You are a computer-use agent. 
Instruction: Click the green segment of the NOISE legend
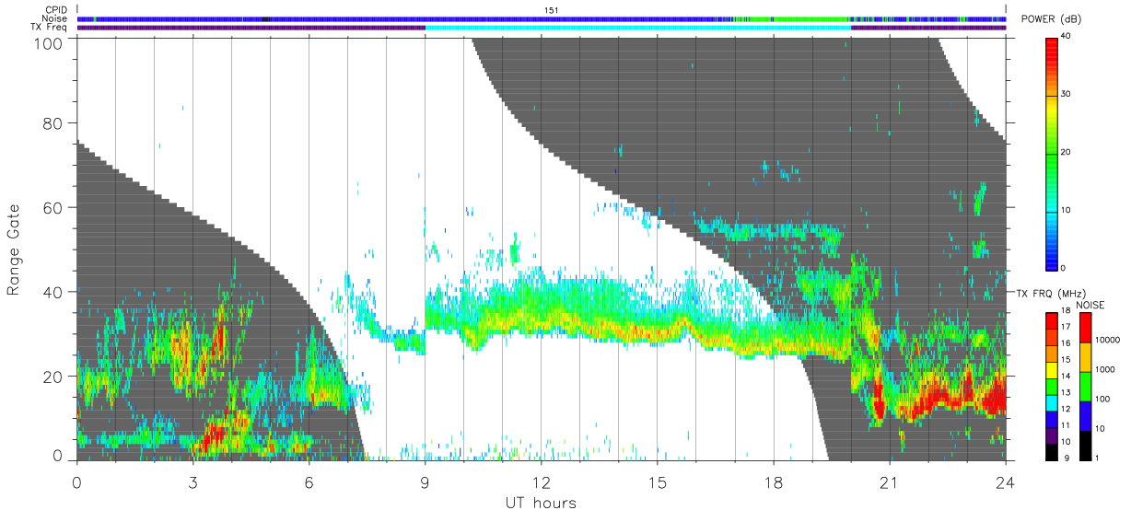(x=1086, y=387)
